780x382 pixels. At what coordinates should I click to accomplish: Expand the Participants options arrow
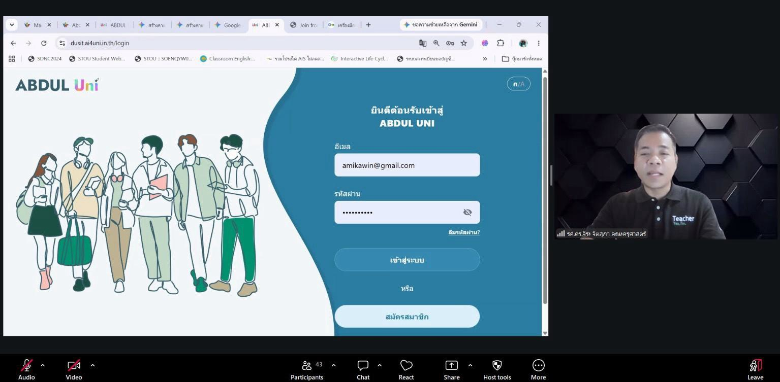point(334,365)
